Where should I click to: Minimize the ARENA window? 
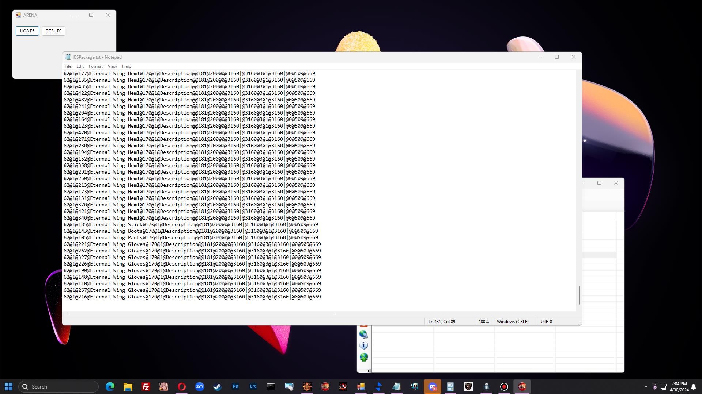pos(75,15)
